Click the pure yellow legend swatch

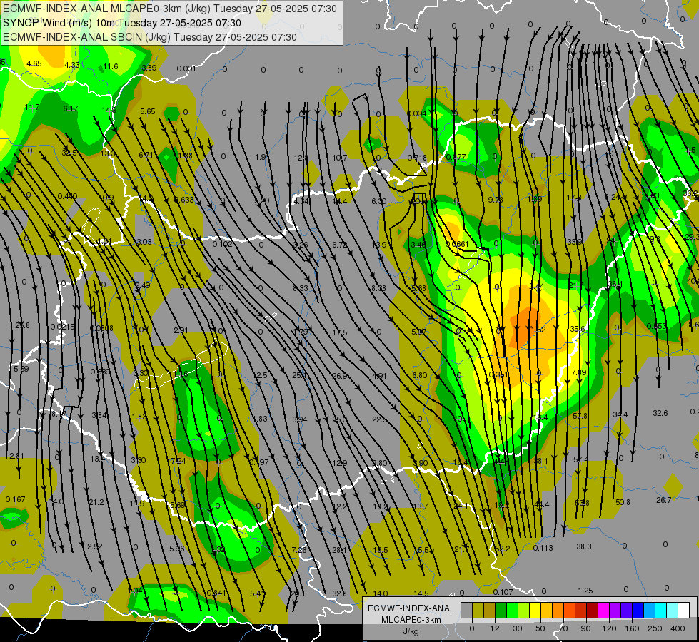(x=535, y=610)
